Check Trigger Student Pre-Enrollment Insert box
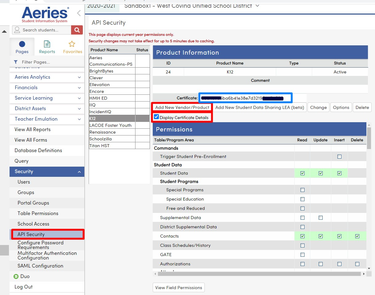 point(339,156)
